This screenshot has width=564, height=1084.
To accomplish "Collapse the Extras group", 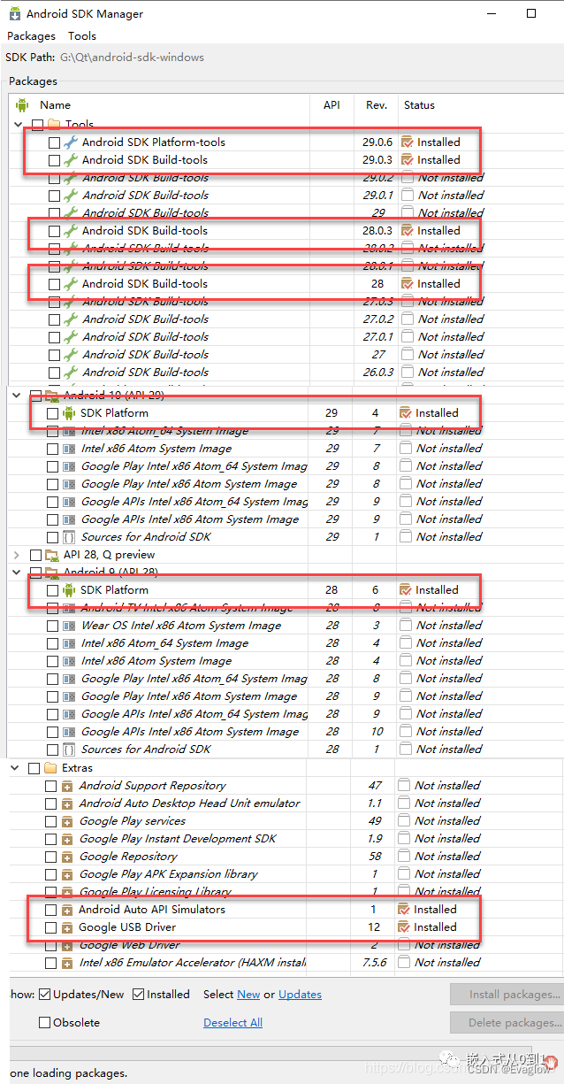I will [x=15, y=768].
